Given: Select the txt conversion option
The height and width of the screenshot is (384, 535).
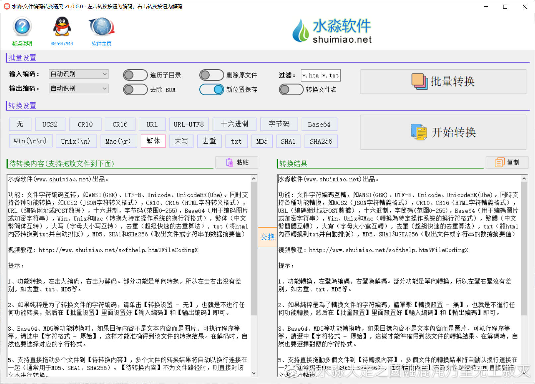Looking at the screenshot, I should click(x=236, y=141).
